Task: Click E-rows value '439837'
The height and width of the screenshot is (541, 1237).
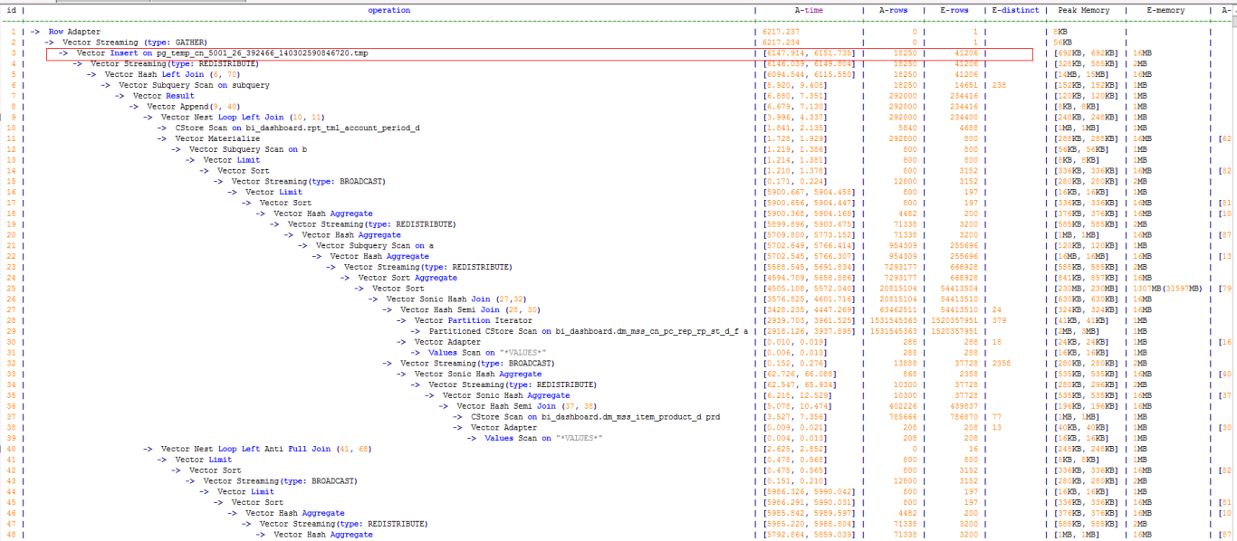Action: 963,406
